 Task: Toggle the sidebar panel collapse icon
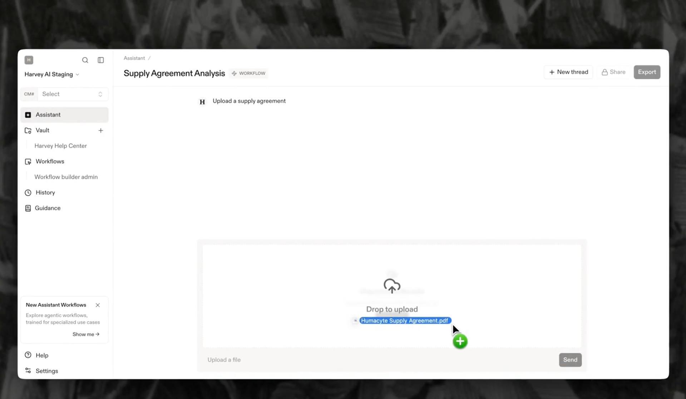point(101,60)
